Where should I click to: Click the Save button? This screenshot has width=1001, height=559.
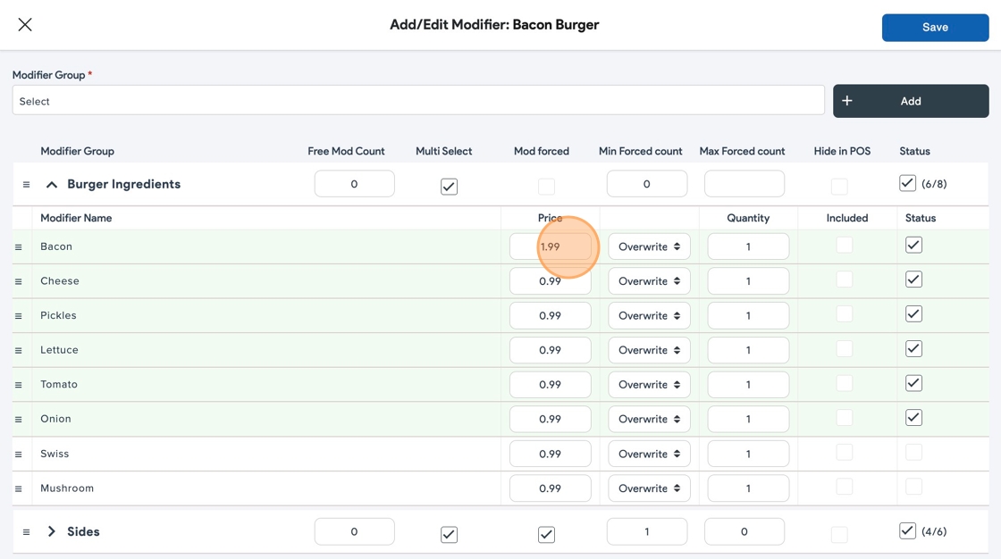tap(935, 28)
